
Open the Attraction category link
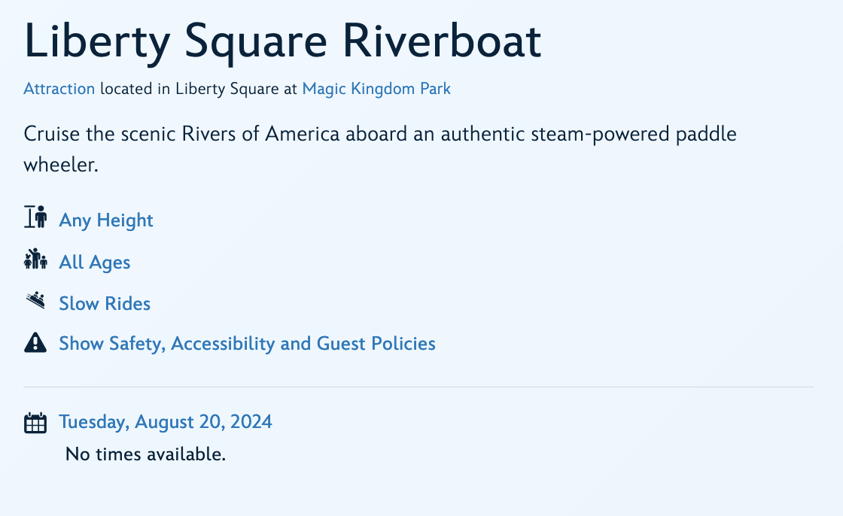coord(59,89)
